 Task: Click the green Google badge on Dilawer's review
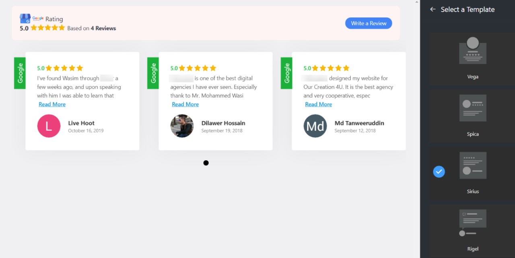[x=153, y=73]
